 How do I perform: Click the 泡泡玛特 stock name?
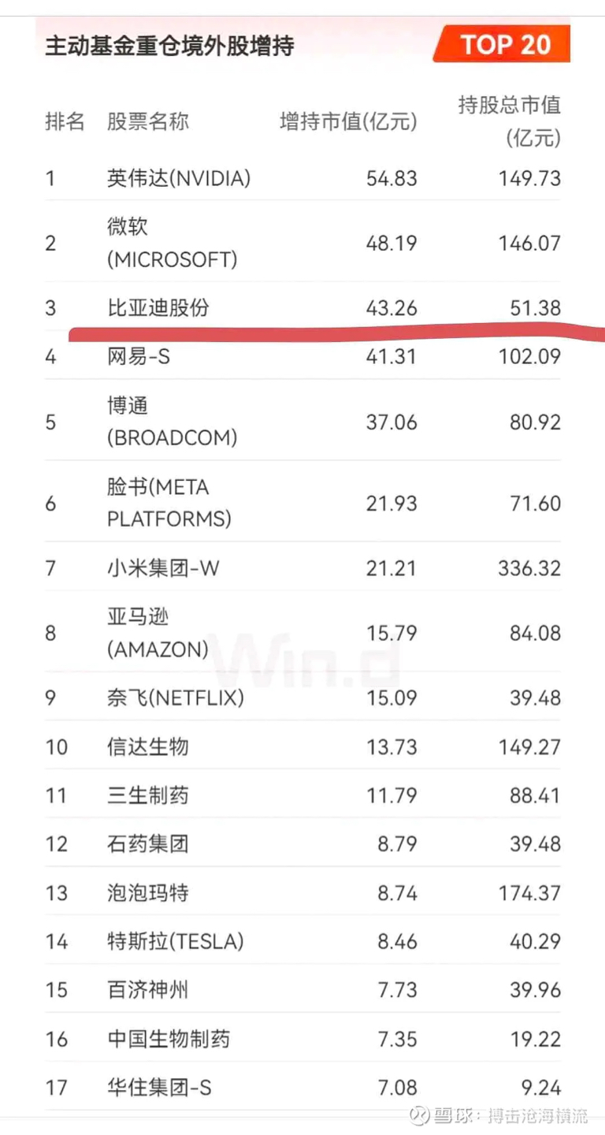pyautogui.click(x=148, y=893)
